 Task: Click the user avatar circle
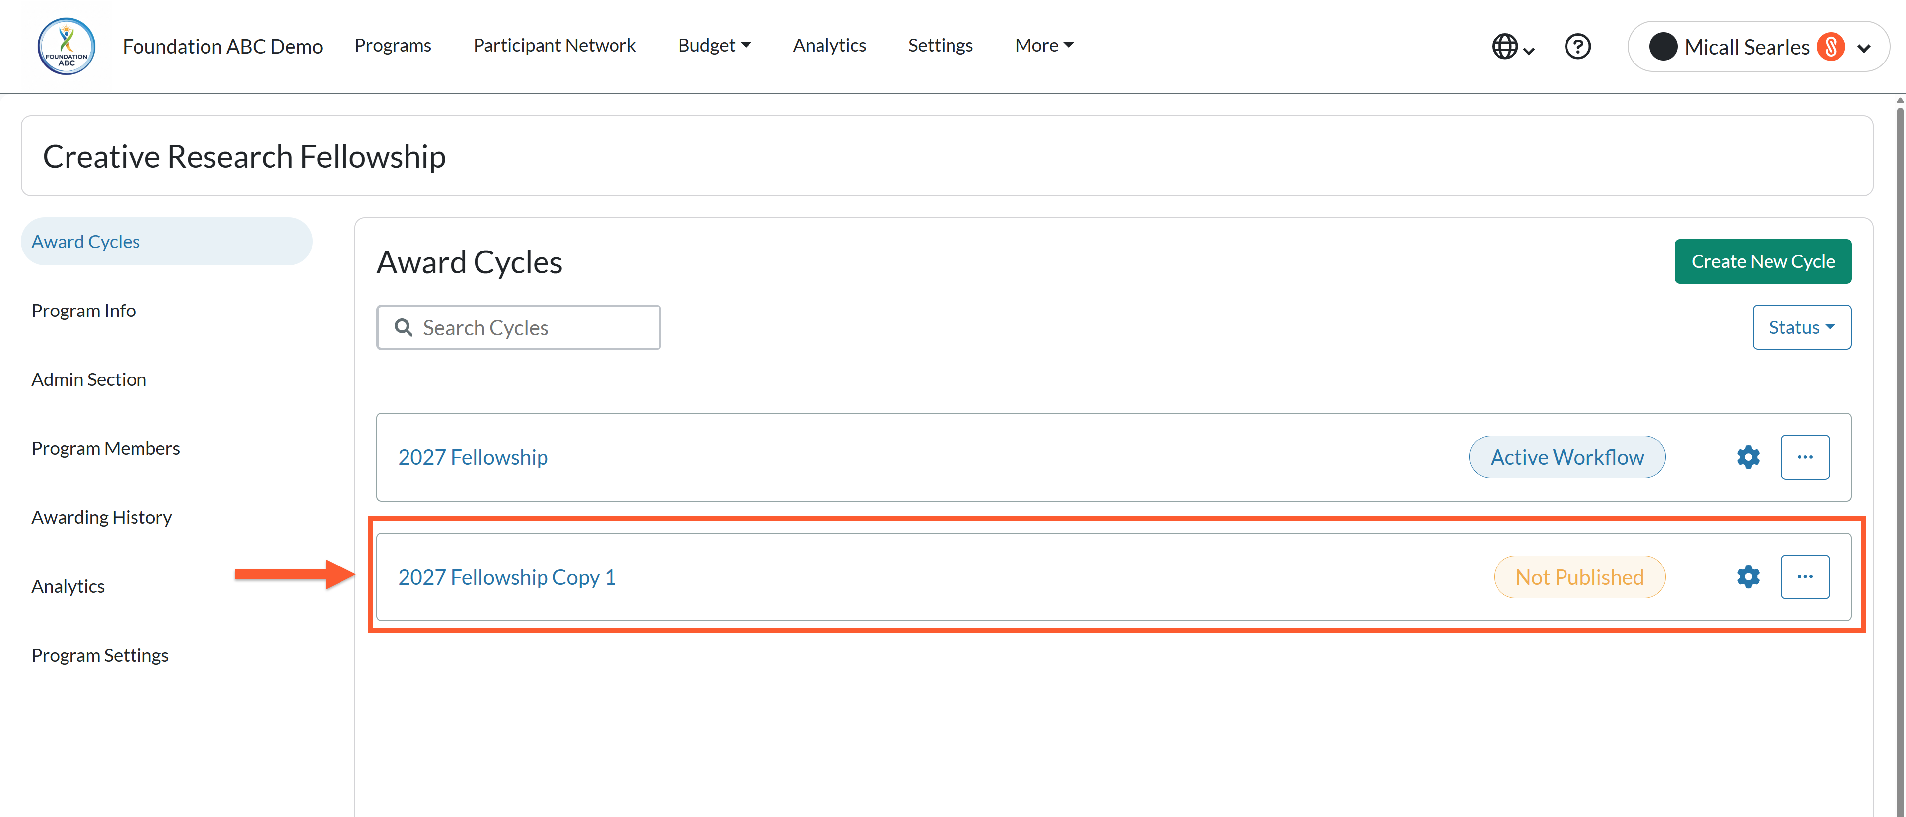point(1663,47)
